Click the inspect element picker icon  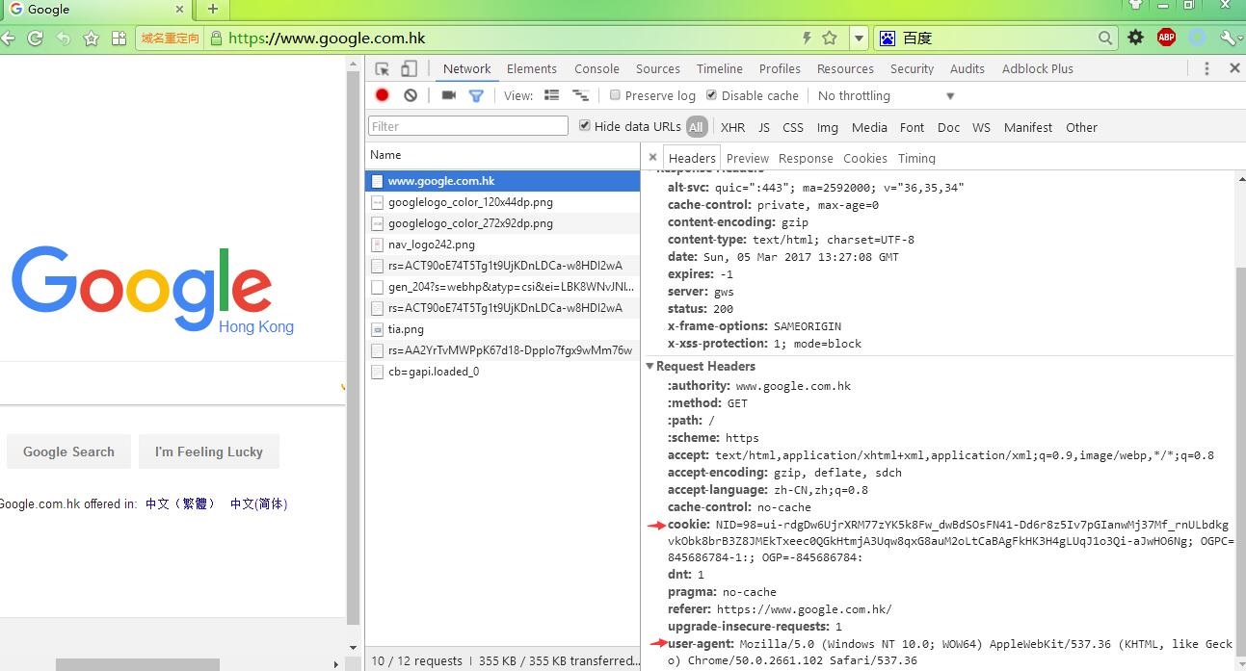[x=383, y=69]
